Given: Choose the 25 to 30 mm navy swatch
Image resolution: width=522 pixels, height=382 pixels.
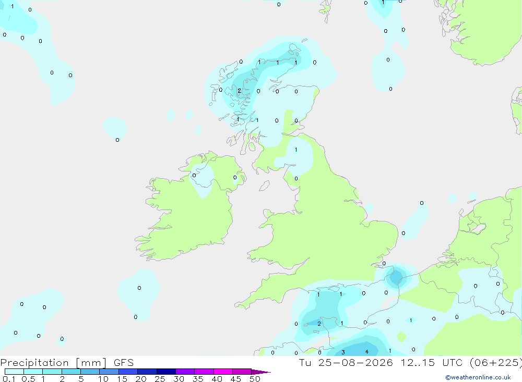Looking at the screenshot, I should point(166,372).
